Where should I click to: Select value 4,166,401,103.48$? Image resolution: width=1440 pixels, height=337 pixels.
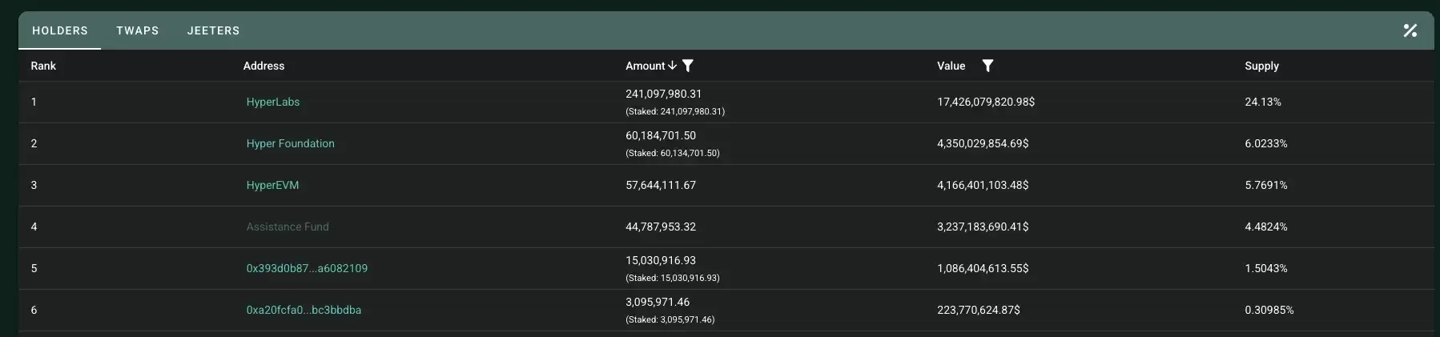tap(983, 185)
